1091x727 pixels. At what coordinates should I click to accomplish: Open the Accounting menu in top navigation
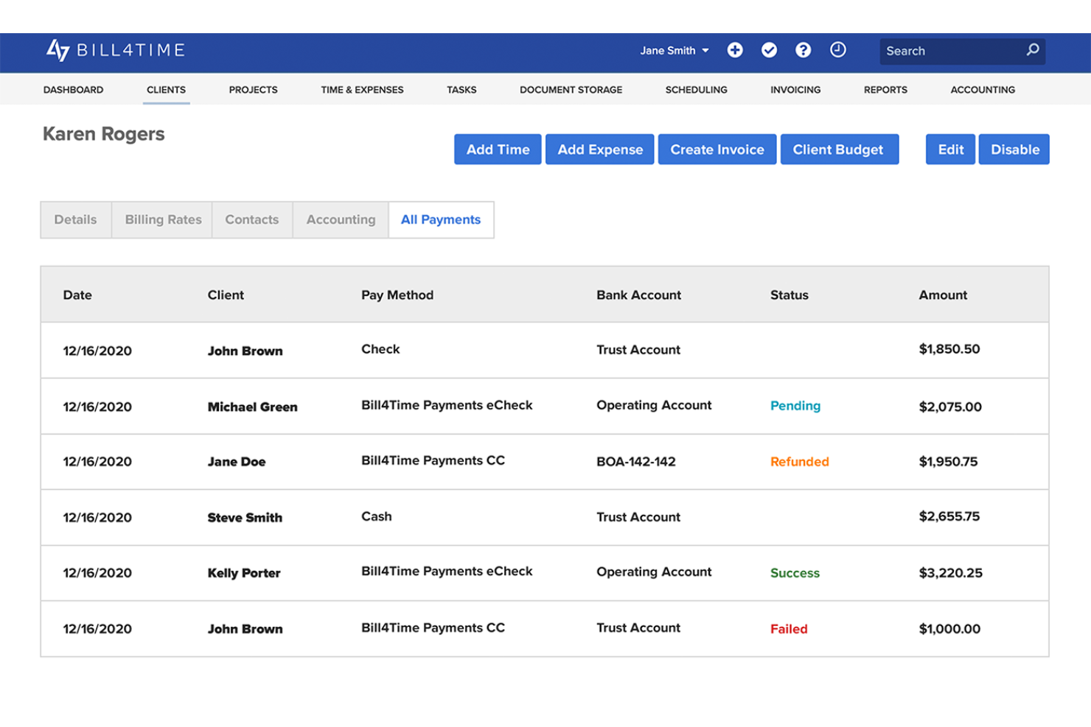point(983,90)
